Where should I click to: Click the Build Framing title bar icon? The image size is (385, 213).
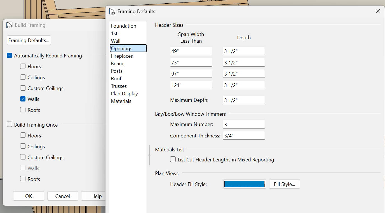click(x=9, y=25)
